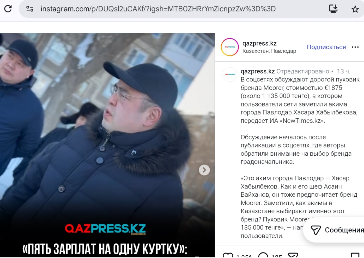Open the qazpress.kz profile from header

(x=259, y=43)
